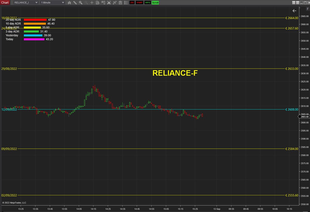Select the drawing tools pencil icon
The width and height of the screenshot is (310, 212).
click(75, 3)
